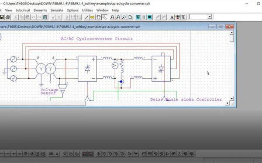This screenshot has width=262, height=163.
Task: Open the Utilities menu
Action: click(87, 10)
